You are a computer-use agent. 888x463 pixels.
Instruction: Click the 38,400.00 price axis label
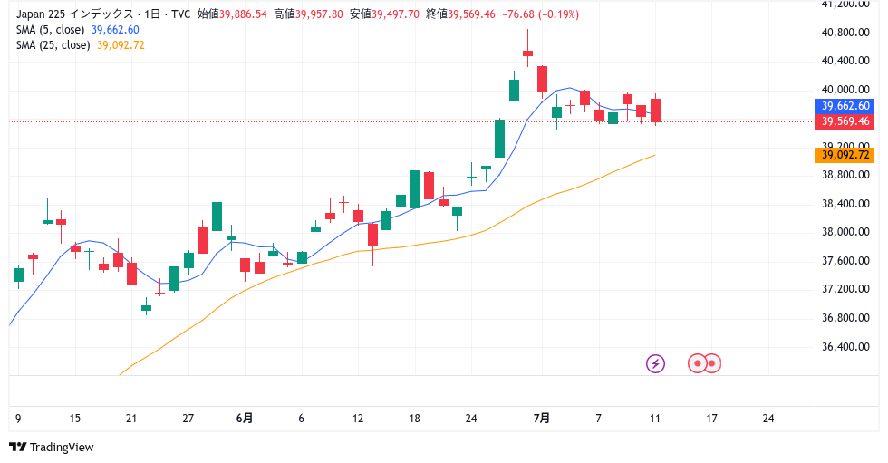pyautogui.click(x=845, y=204)
